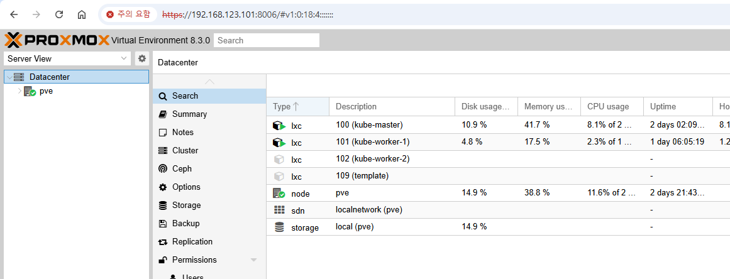The height and width of the screenshot is (279, 730).
Task: Click the Proxmox logo
Action: (x=57, y=40)
